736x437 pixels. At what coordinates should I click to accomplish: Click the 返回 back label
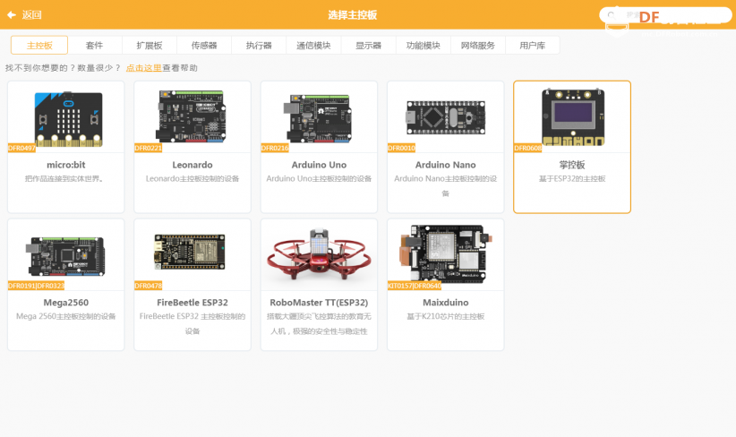(x=32, y=15)
